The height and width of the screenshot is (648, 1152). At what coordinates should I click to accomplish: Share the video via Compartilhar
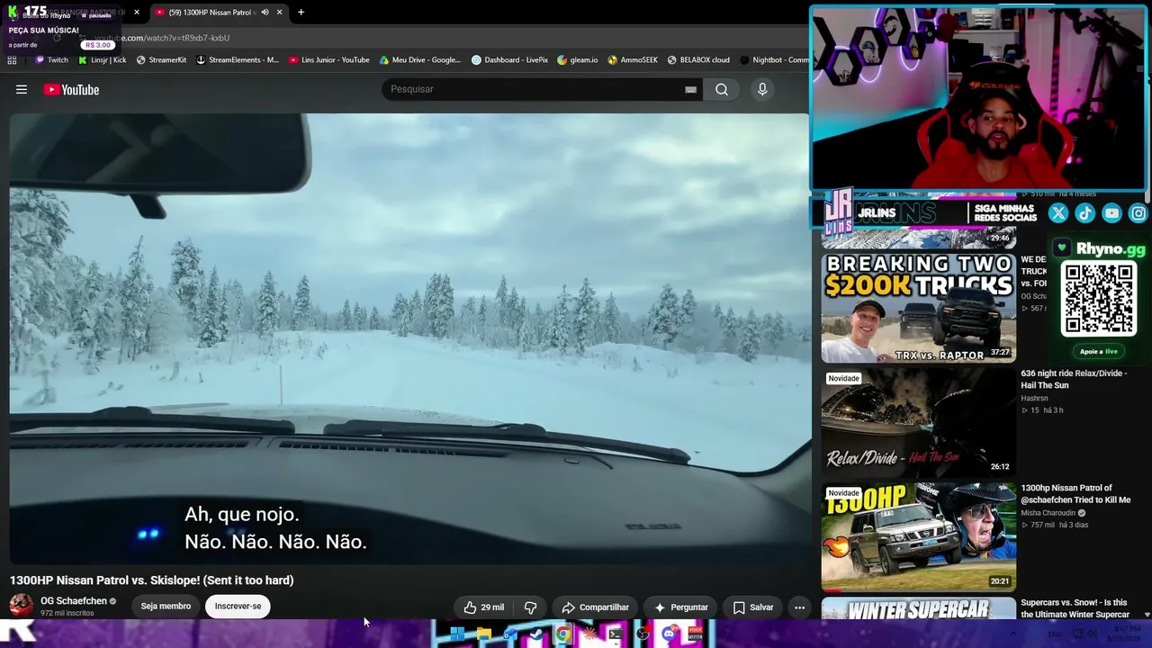click(x=595, y=607)
